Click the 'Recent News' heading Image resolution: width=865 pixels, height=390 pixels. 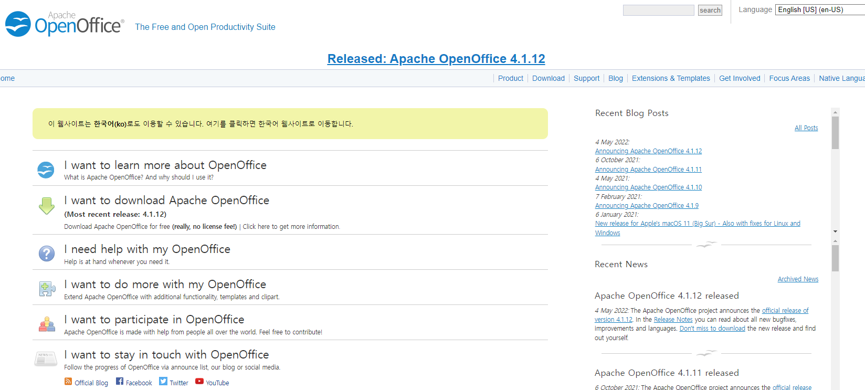pyautogui.click(x=621, y=265)
